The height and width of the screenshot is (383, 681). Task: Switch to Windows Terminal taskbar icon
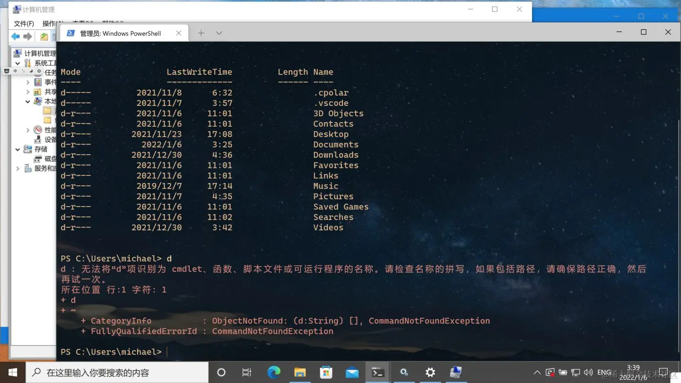(378, 373)
